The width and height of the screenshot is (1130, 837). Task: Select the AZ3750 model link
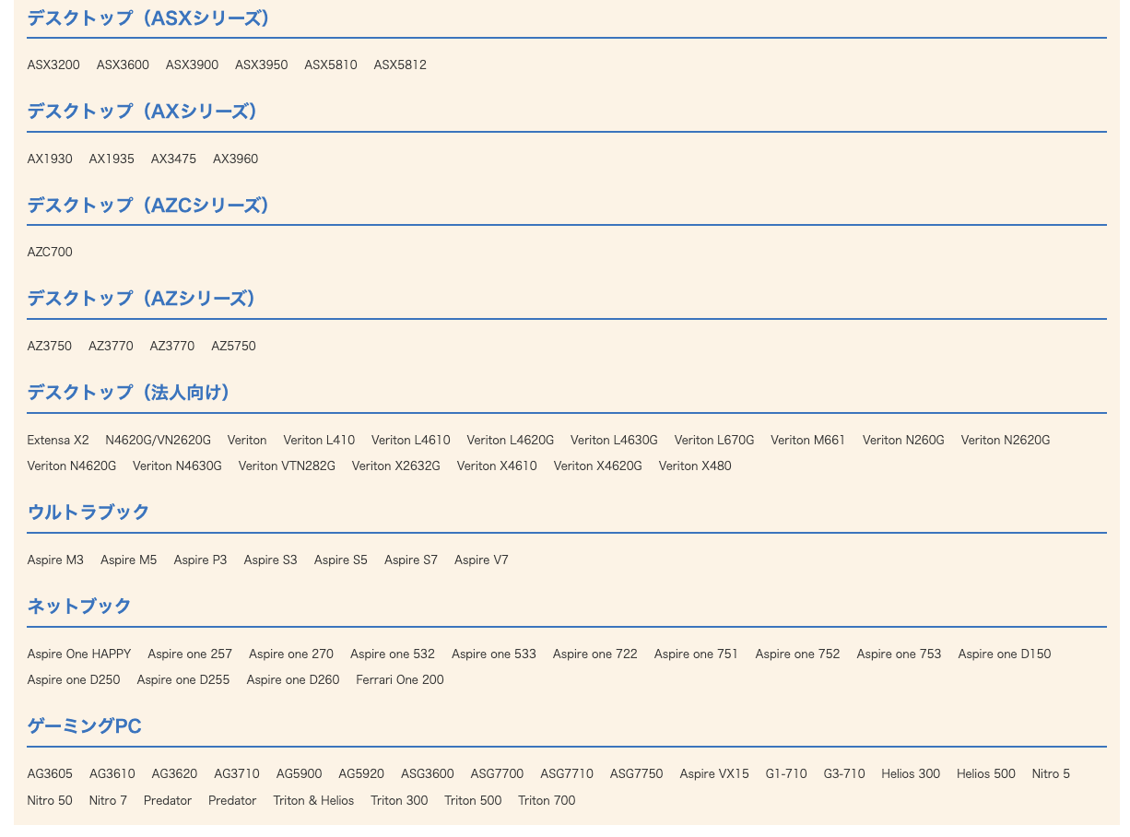tap(50, 346)
